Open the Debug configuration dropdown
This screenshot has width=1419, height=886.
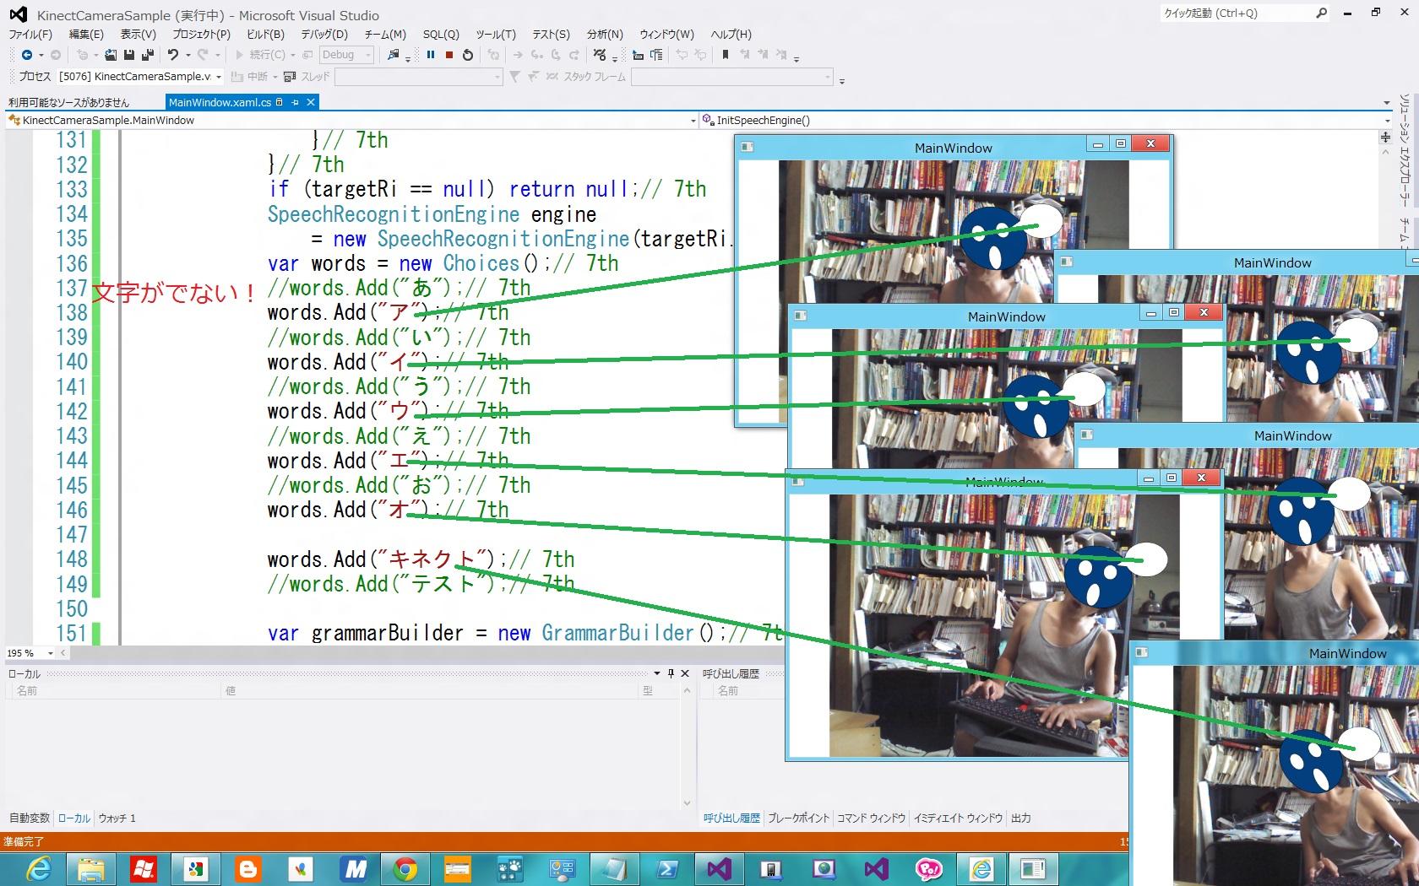[x=346, y=55]
